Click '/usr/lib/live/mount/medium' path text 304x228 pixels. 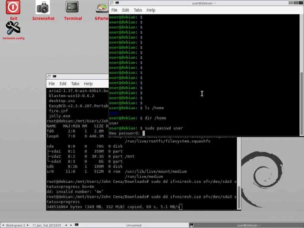156,171
